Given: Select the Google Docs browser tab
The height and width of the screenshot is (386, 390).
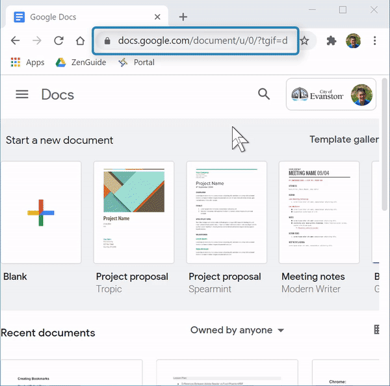Looking at the screenshot, I should 87,17.
